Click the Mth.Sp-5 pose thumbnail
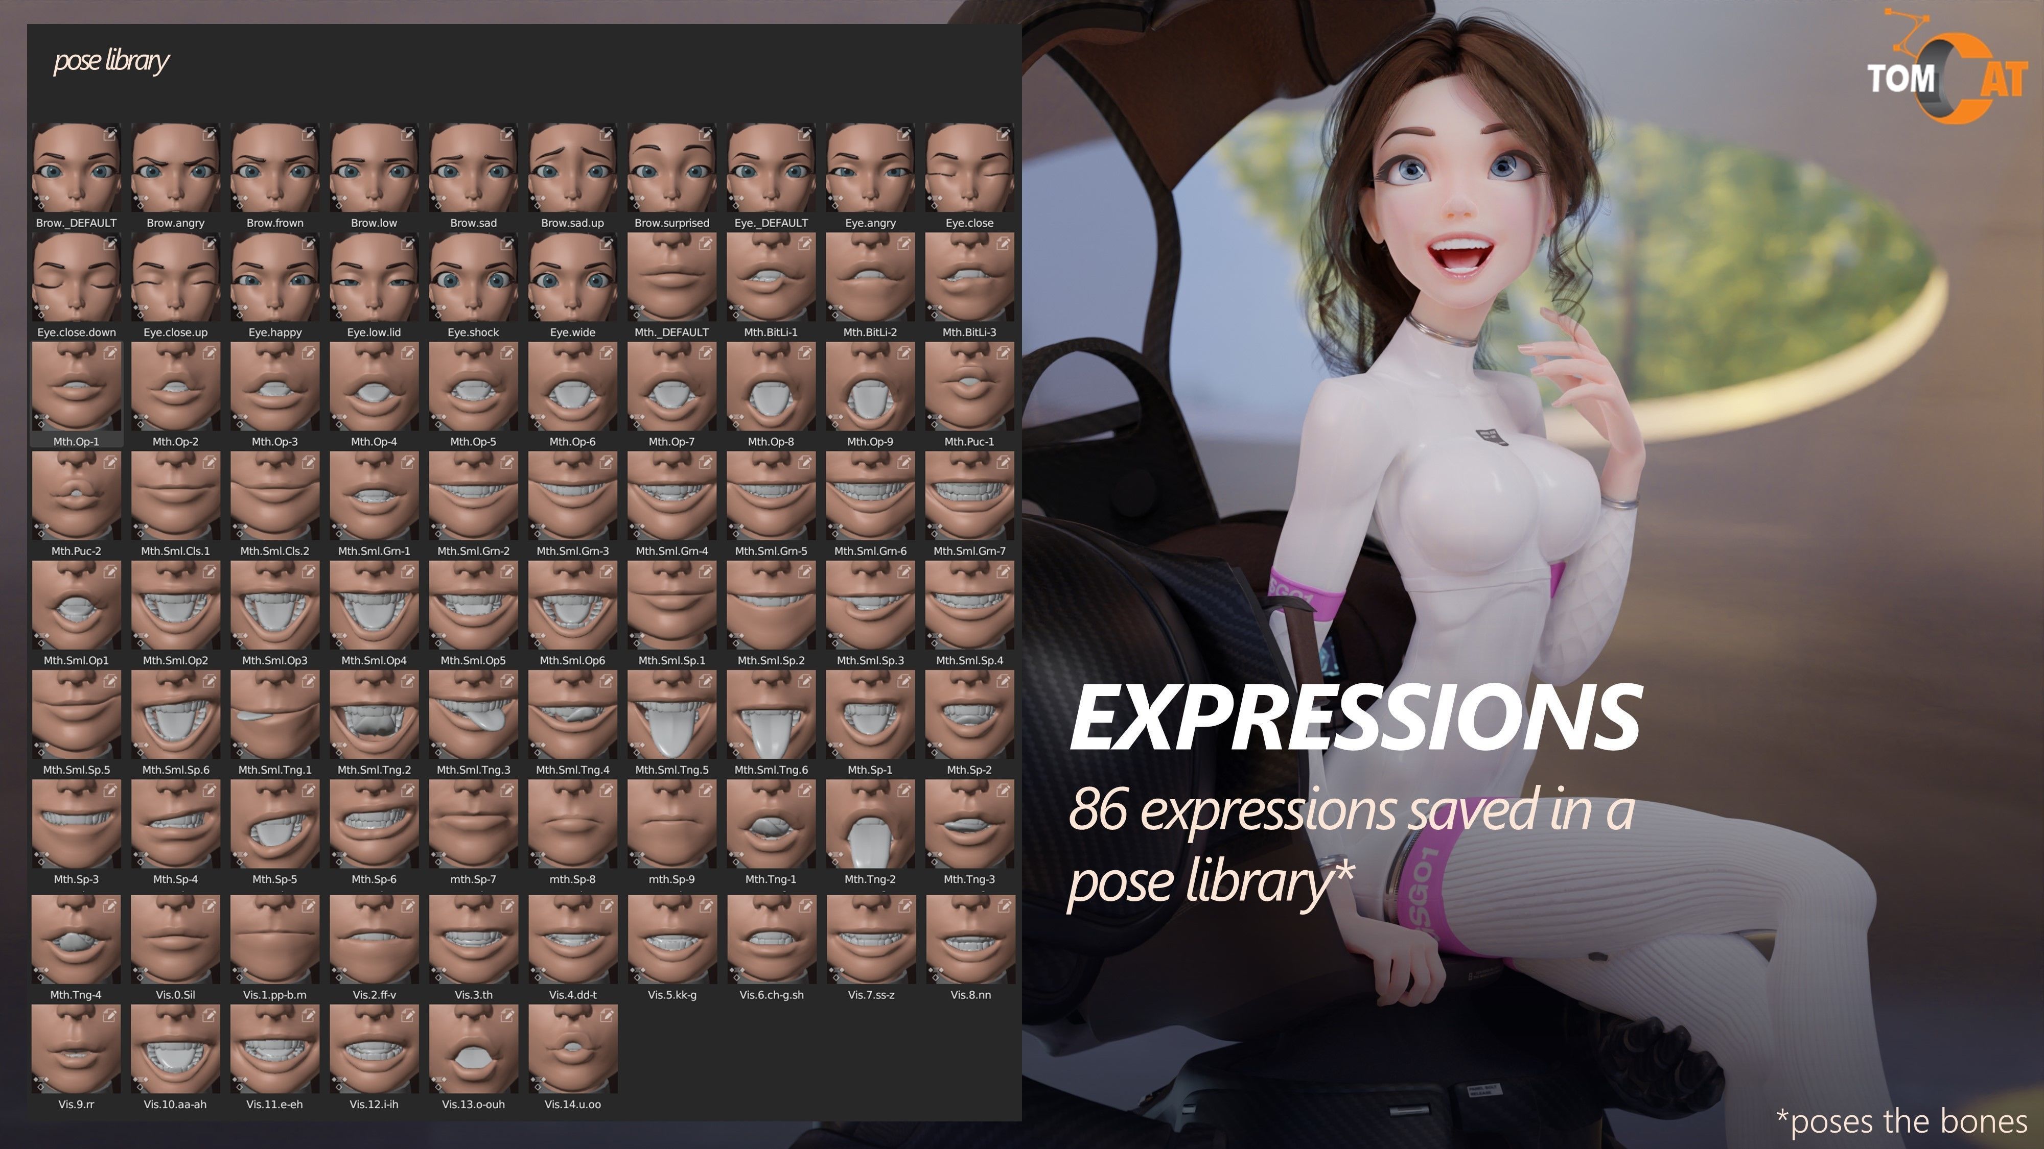Image resolution: width=2044 pixels, height=1149 pixels. [274, 824]
